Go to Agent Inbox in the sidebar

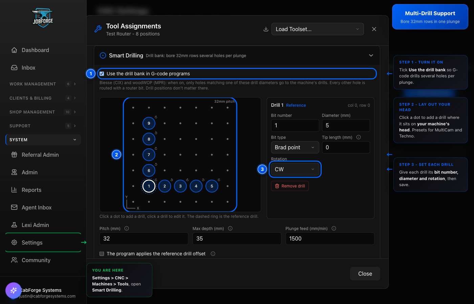[x=43, y=207]
